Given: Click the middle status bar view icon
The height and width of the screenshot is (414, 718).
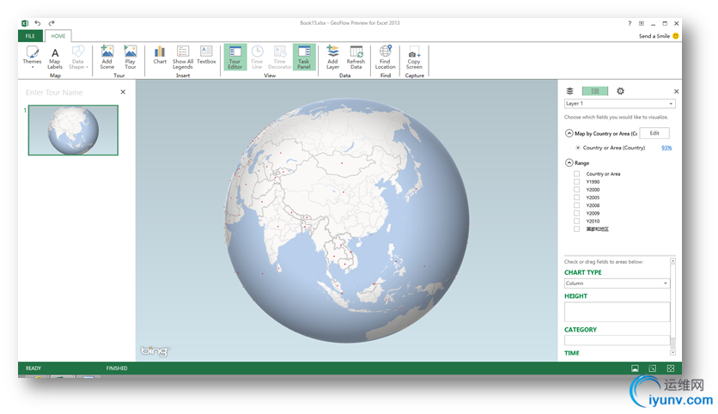Looking at the screenshot, I should [x=653, y=368].
